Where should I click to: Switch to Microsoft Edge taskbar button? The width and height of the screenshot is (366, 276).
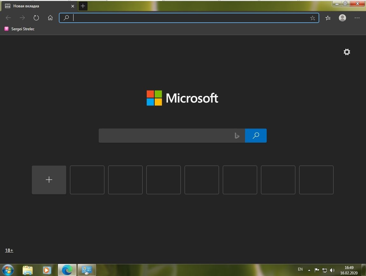coord(67,270)
